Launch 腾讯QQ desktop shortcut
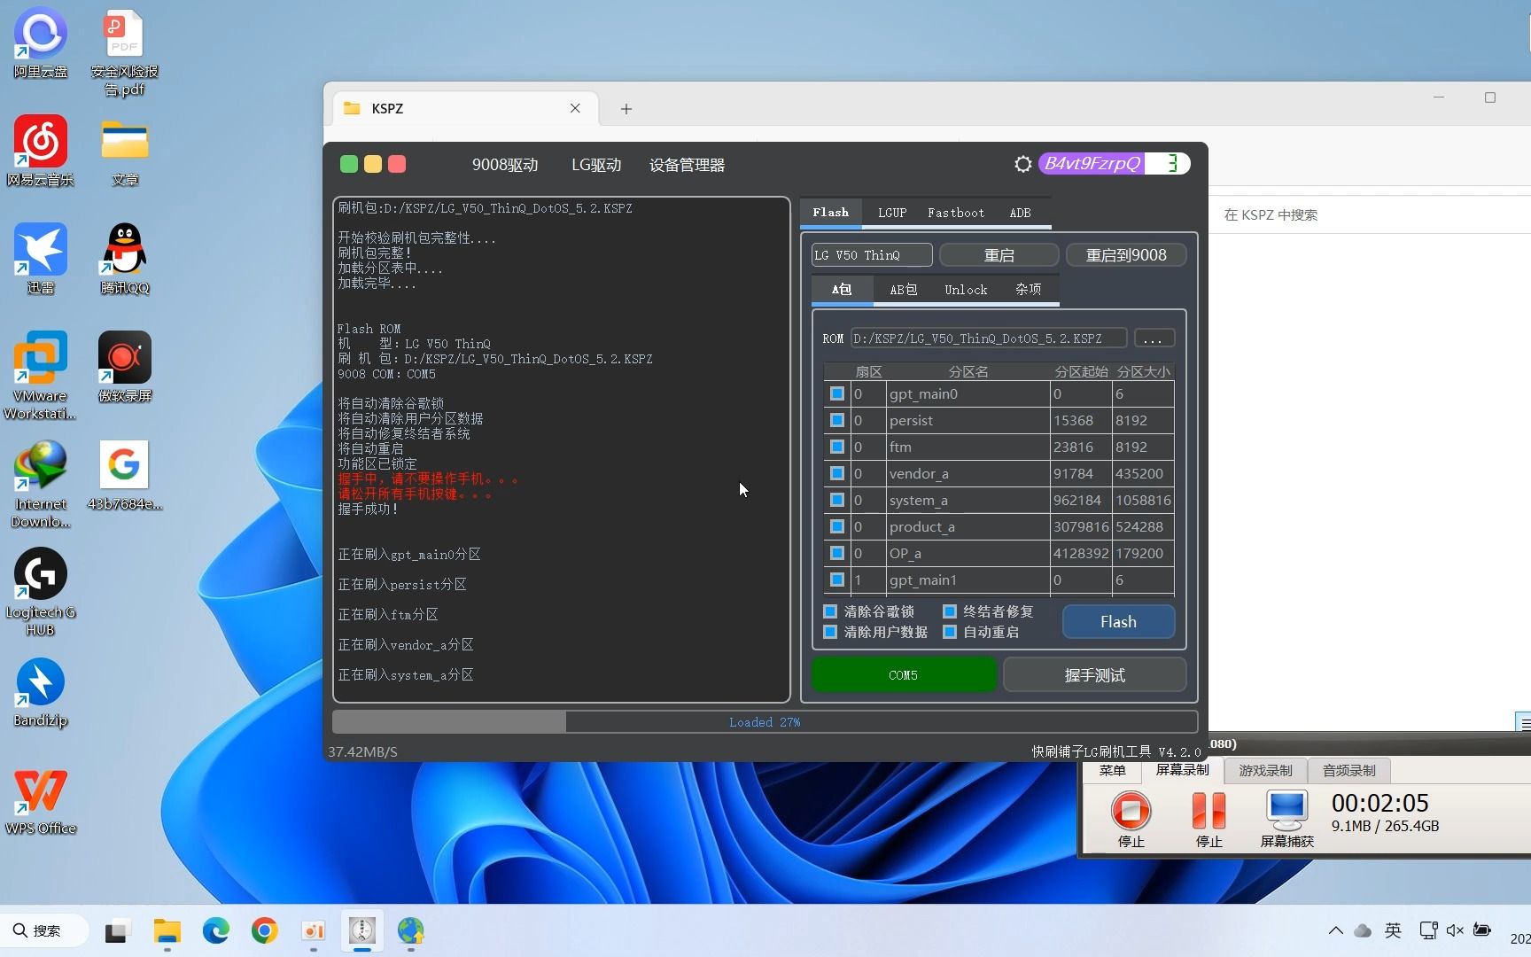The image size is (1531, 957). pyautogui.click(x=124, y=259)
